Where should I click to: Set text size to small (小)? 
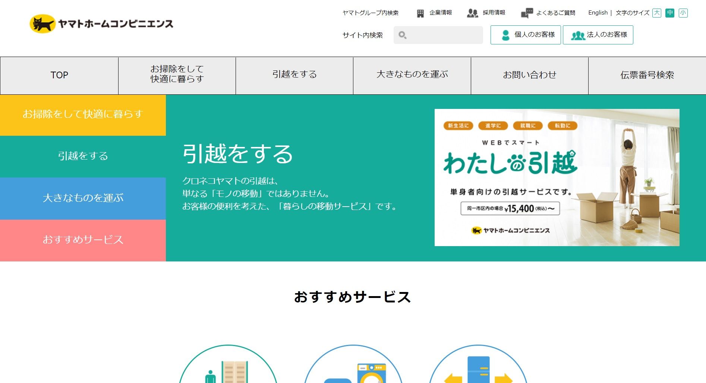pos(683,13)
